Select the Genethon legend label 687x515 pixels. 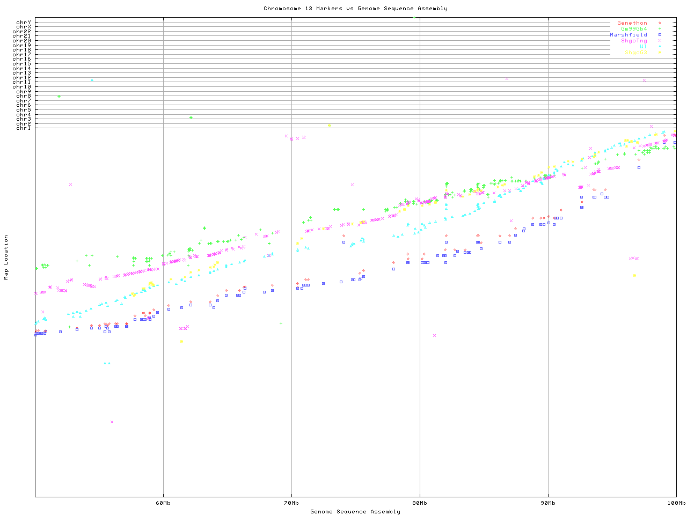632,23
